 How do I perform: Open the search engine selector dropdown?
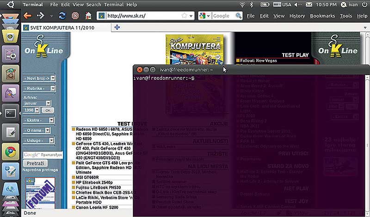pyautogui.click(x=209, y=16)
